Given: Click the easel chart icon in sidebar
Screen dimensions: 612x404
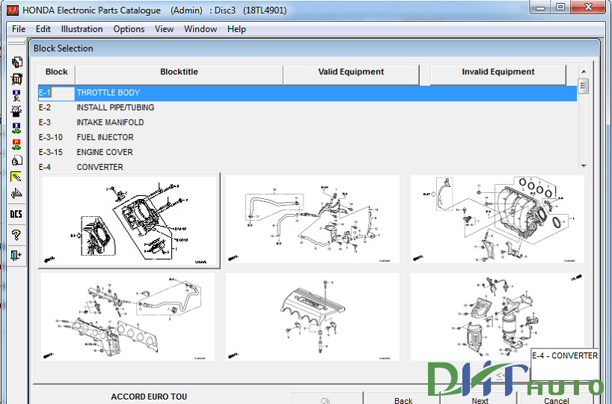Looking at the screenshot, I should pyautogui.click(x=16, y=79).
